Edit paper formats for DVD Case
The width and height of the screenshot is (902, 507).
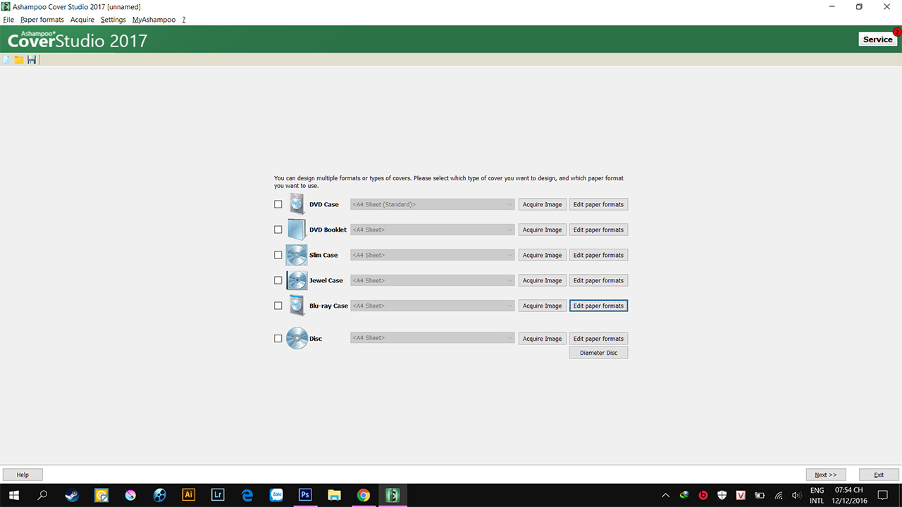(x=598, y=204)
